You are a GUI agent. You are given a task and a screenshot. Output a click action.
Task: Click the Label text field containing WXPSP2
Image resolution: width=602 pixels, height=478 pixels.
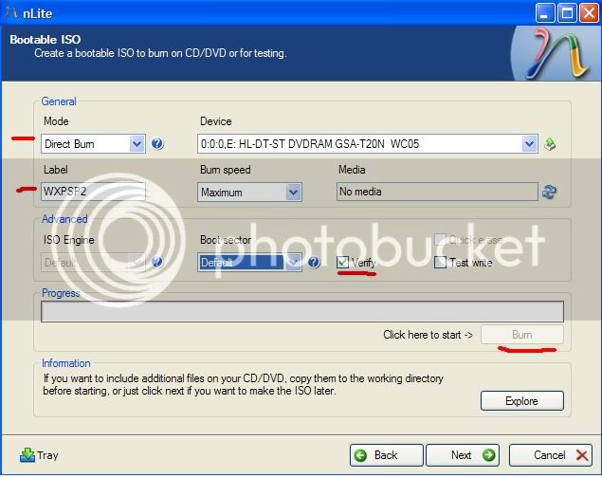click(x=93, y=193)
